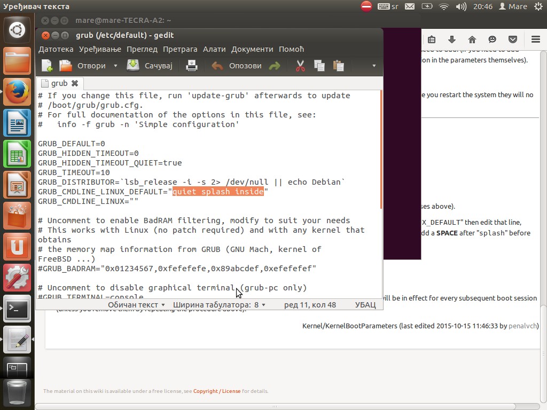Open the Документи menu
Viewport: 547px width, 410px height.
click(252, 49)
